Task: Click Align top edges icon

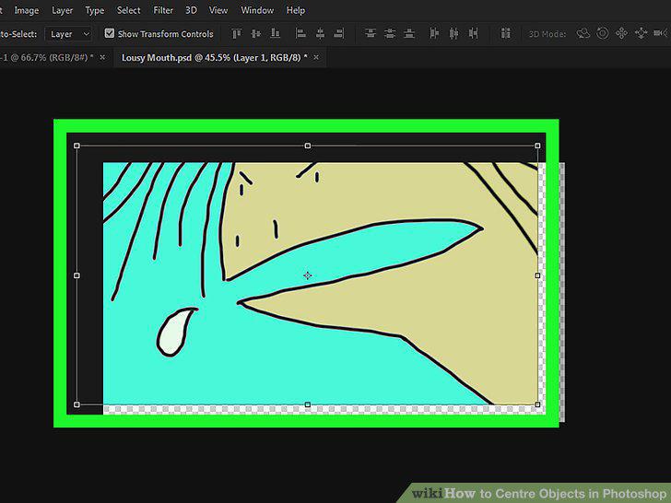Action: click(x=237, y=33)
